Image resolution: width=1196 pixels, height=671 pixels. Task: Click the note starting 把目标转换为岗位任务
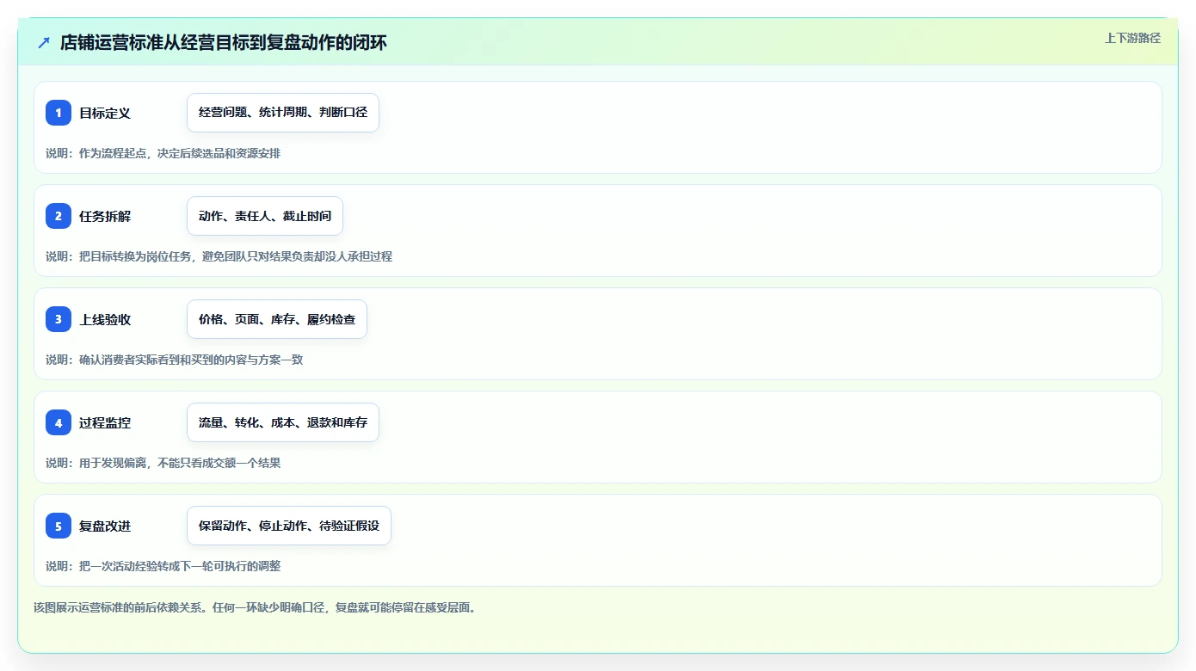click(x=219, y=256)
